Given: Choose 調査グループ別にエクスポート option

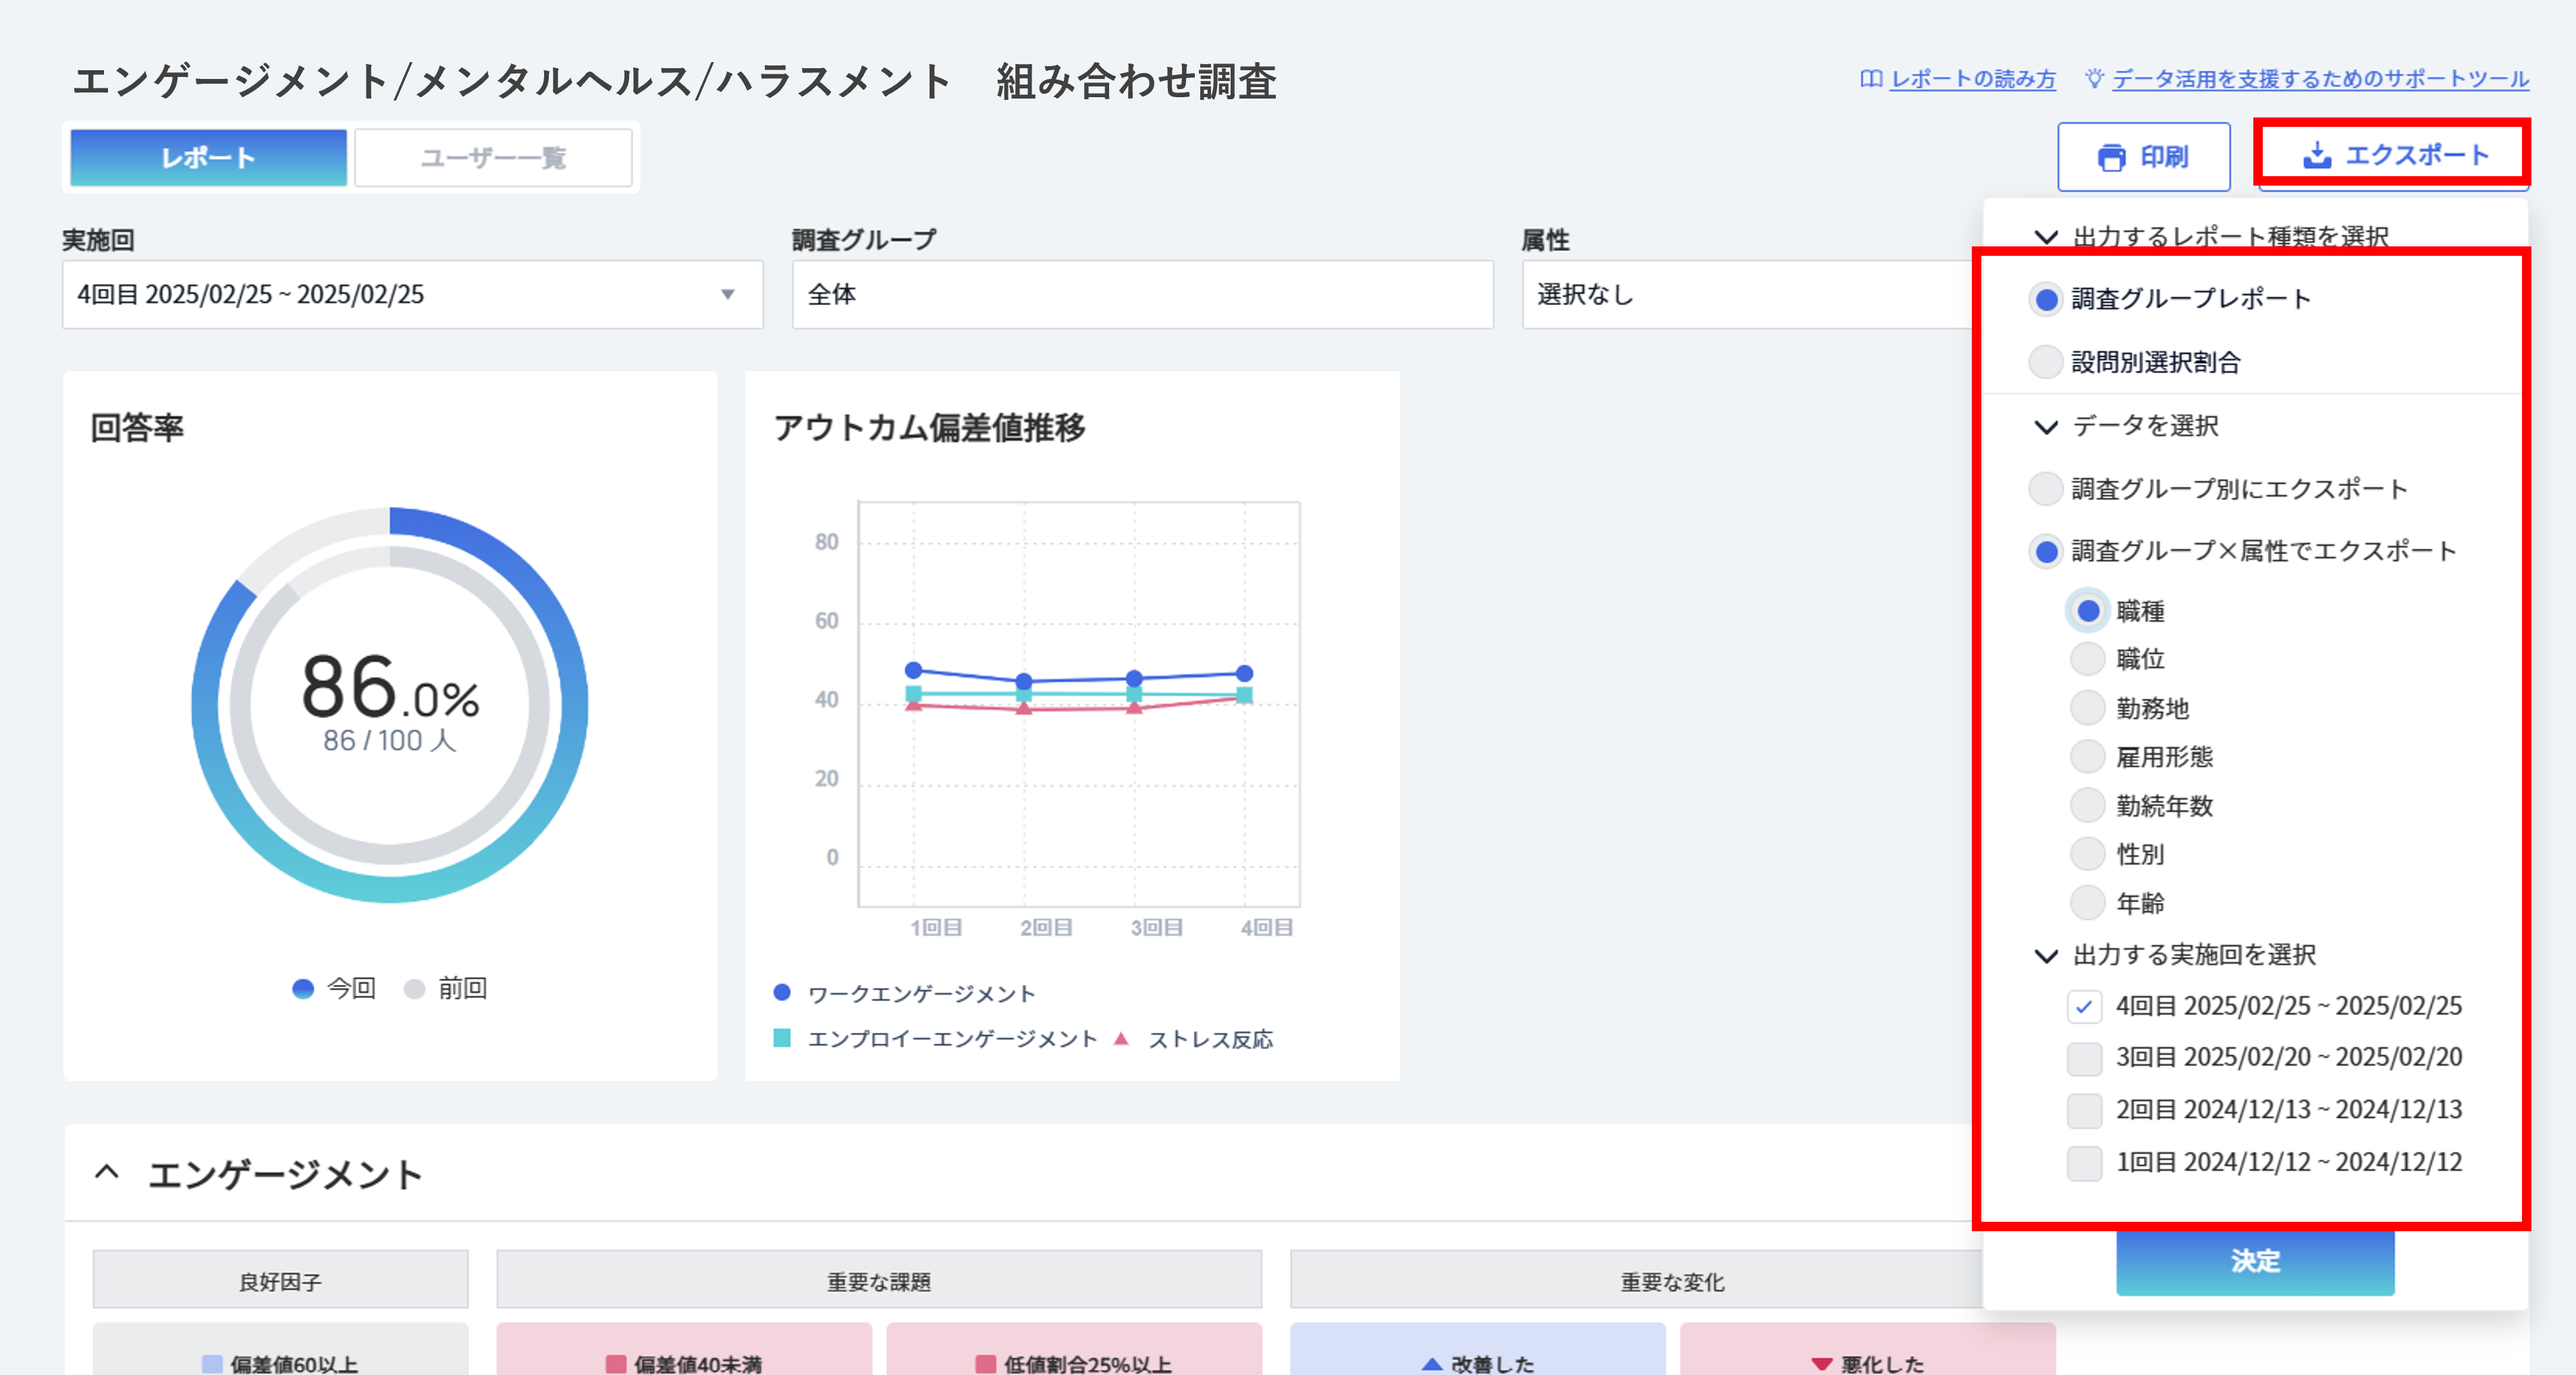Looking at the screenshot, I should tap(2046, 488).
